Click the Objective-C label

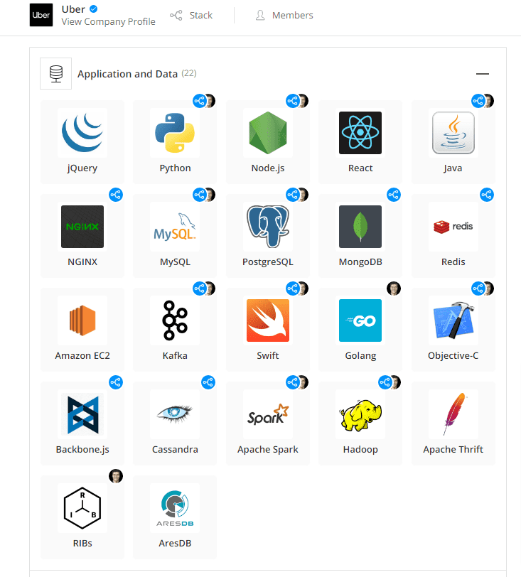pyautogui.click(x=453, y=356)
